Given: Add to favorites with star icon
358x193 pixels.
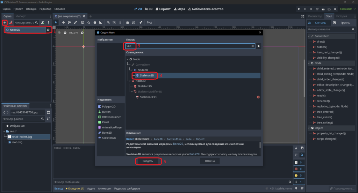Looking at the screenshot, I should [x=258, y=46].
